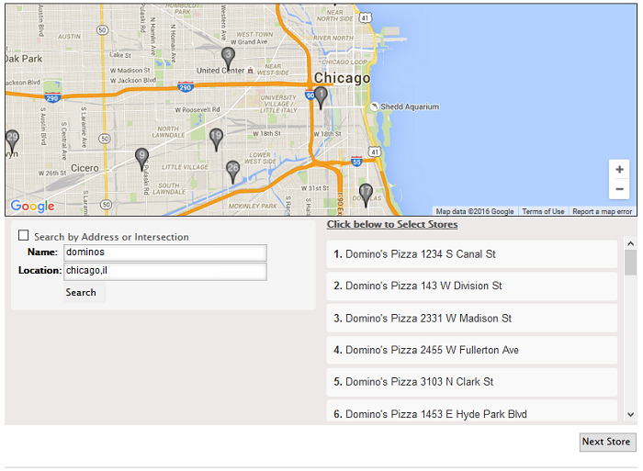
Task: Select map pin number 19
Action: (216, 140)
